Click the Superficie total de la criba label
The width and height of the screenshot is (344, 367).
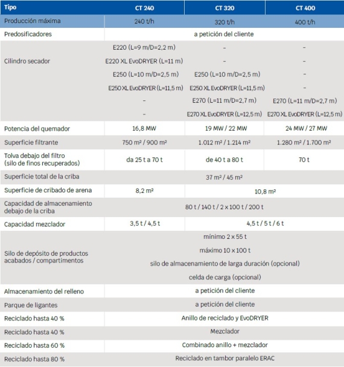pyautogui.click(x=42, y=177)
